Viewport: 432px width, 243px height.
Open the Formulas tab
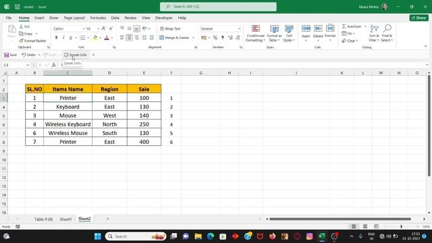point(98,18)
